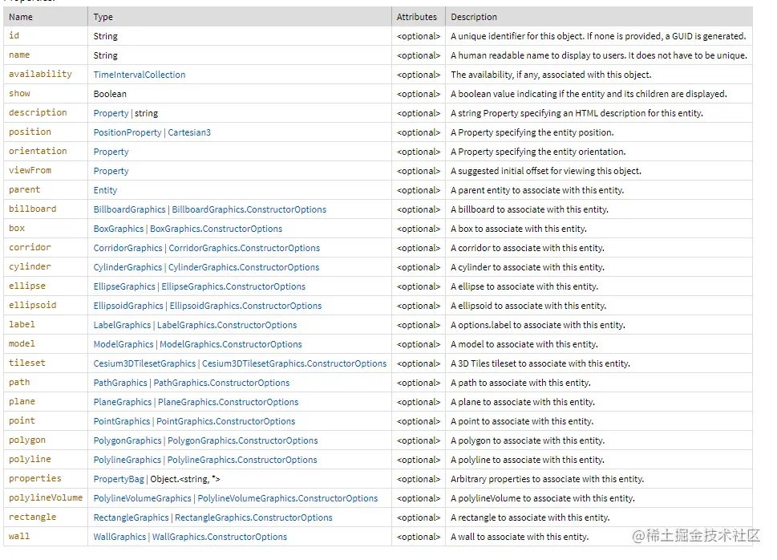Image resolution: width=777 pixels, height=560 pixels.
Task: Open the TimeIntervalCollection type link
Action: (139, 75)
